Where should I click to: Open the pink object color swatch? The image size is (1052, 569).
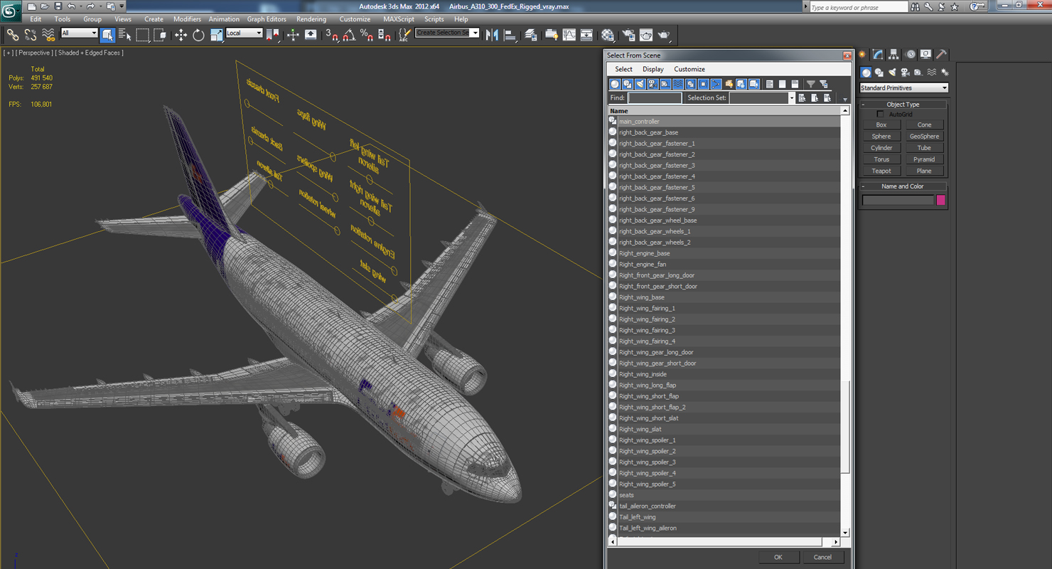[940, 200]
